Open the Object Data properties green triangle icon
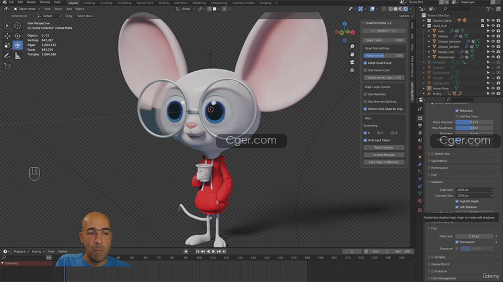Viewport: 503px width, 282px height. point(420,194)
